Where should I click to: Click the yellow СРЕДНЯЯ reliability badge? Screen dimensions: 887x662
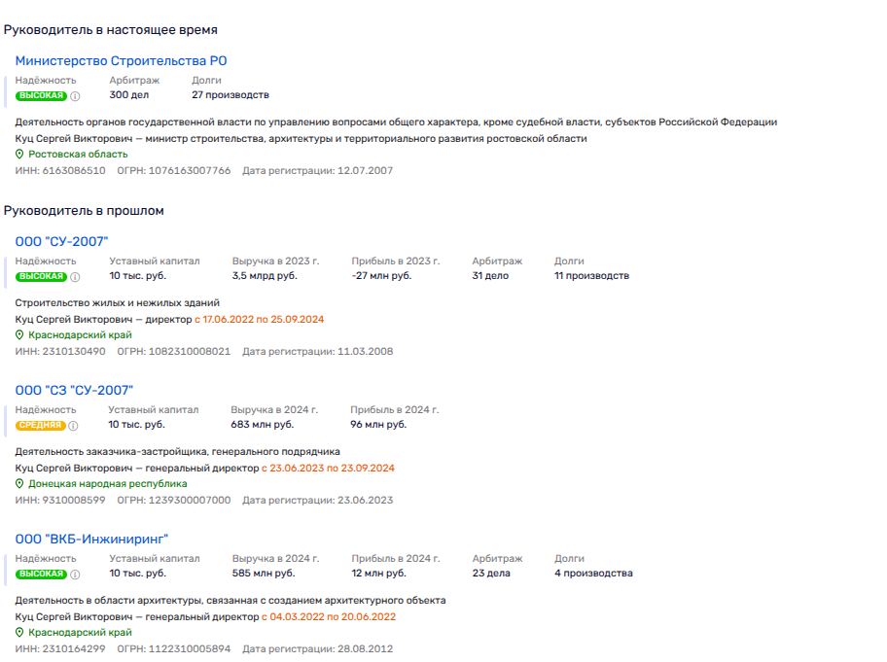(x=41, y=425)
